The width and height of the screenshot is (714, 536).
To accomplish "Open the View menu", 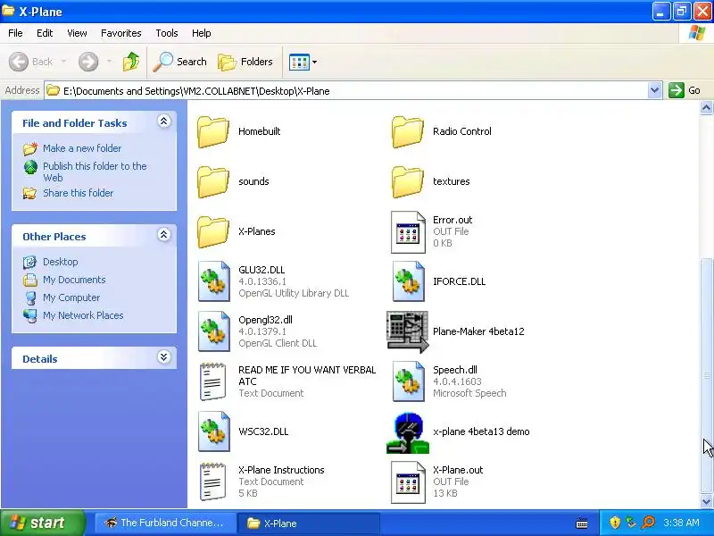I will (x=77, y=33).
